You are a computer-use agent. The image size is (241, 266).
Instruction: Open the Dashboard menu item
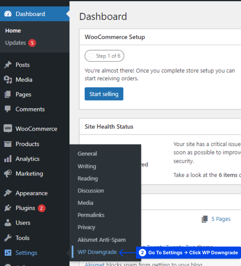coord(35,14)
